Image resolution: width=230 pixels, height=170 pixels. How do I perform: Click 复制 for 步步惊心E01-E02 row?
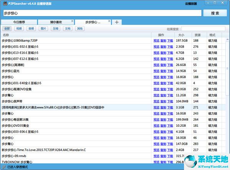click(x=163, y=47)
